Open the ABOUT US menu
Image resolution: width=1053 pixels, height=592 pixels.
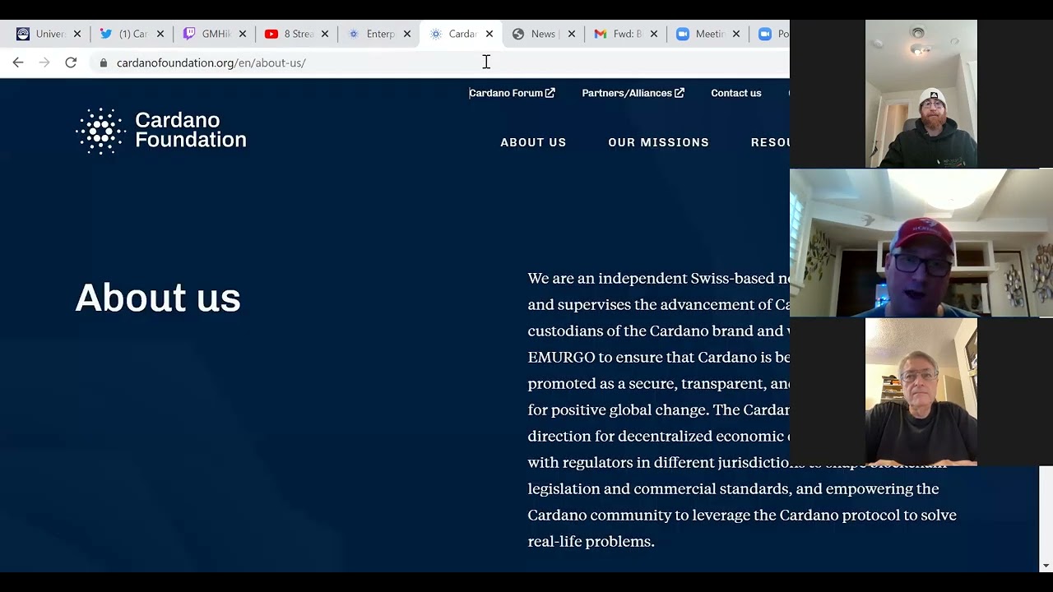[x=533, y=142]
